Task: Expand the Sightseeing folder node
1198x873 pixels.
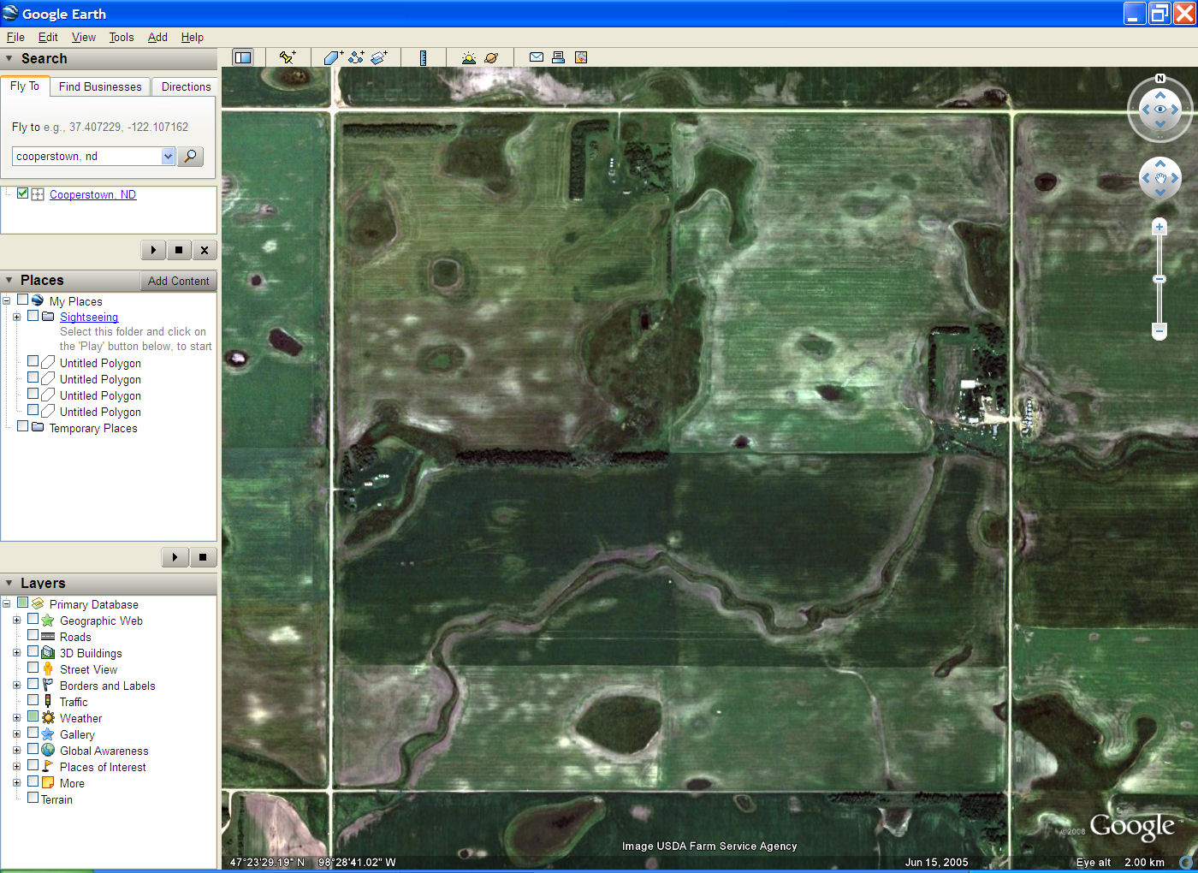Action: [16, 317]
